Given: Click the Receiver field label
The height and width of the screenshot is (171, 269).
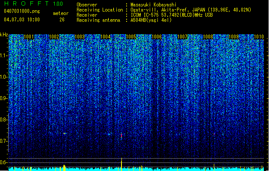Looking at the screenshot, I should coord(87,15).
